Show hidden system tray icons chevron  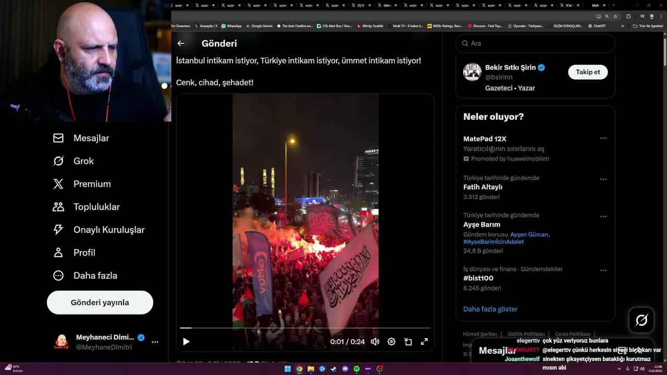tap(620, 369)
